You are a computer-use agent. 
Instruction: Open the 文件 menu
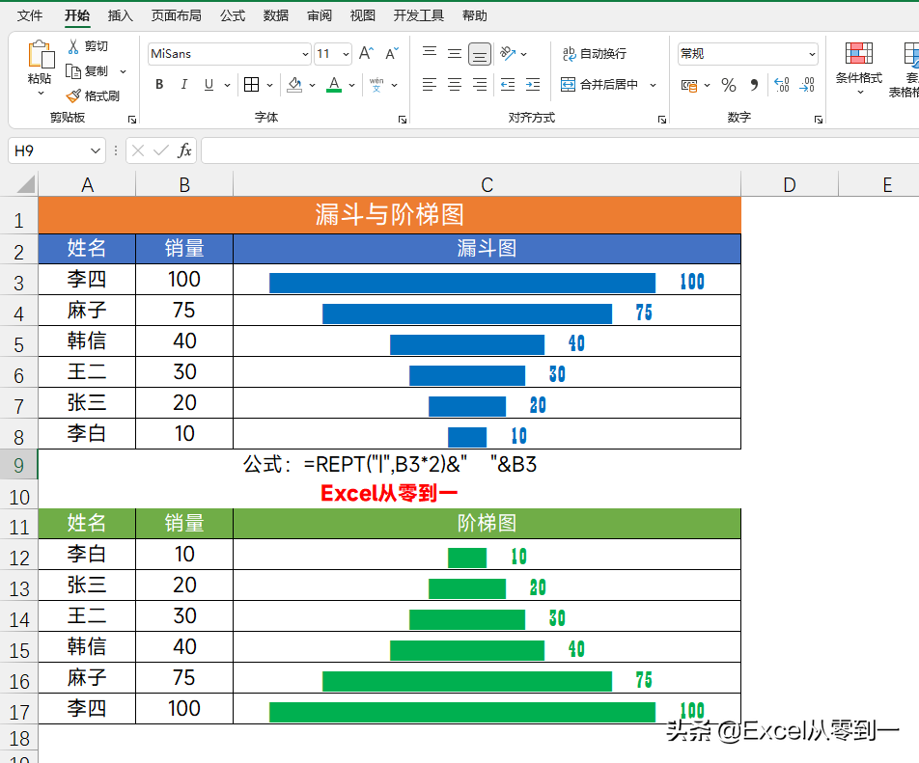click(30, 15)
